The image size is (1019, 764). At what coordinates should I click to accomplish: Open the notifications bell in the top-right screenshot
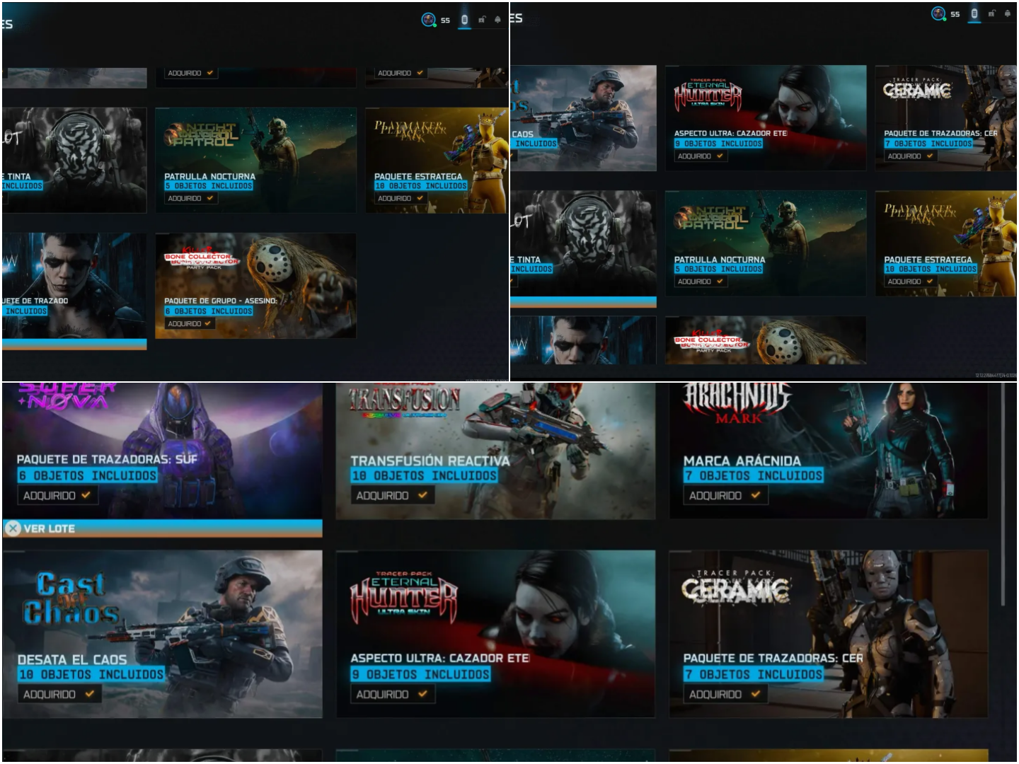[1008, 13]
